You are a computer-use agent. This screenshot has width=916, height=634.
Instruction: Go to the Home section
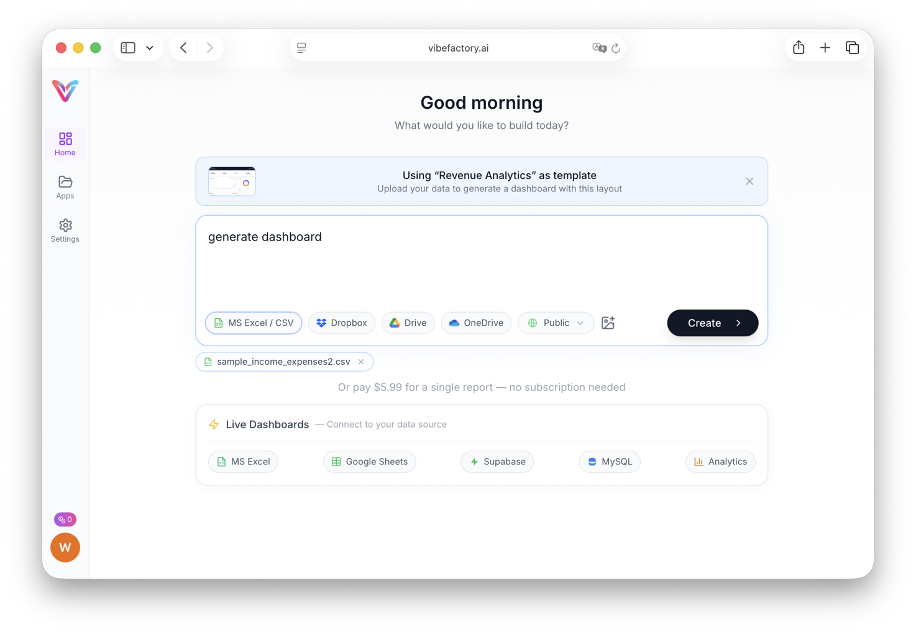coord(65,143)
